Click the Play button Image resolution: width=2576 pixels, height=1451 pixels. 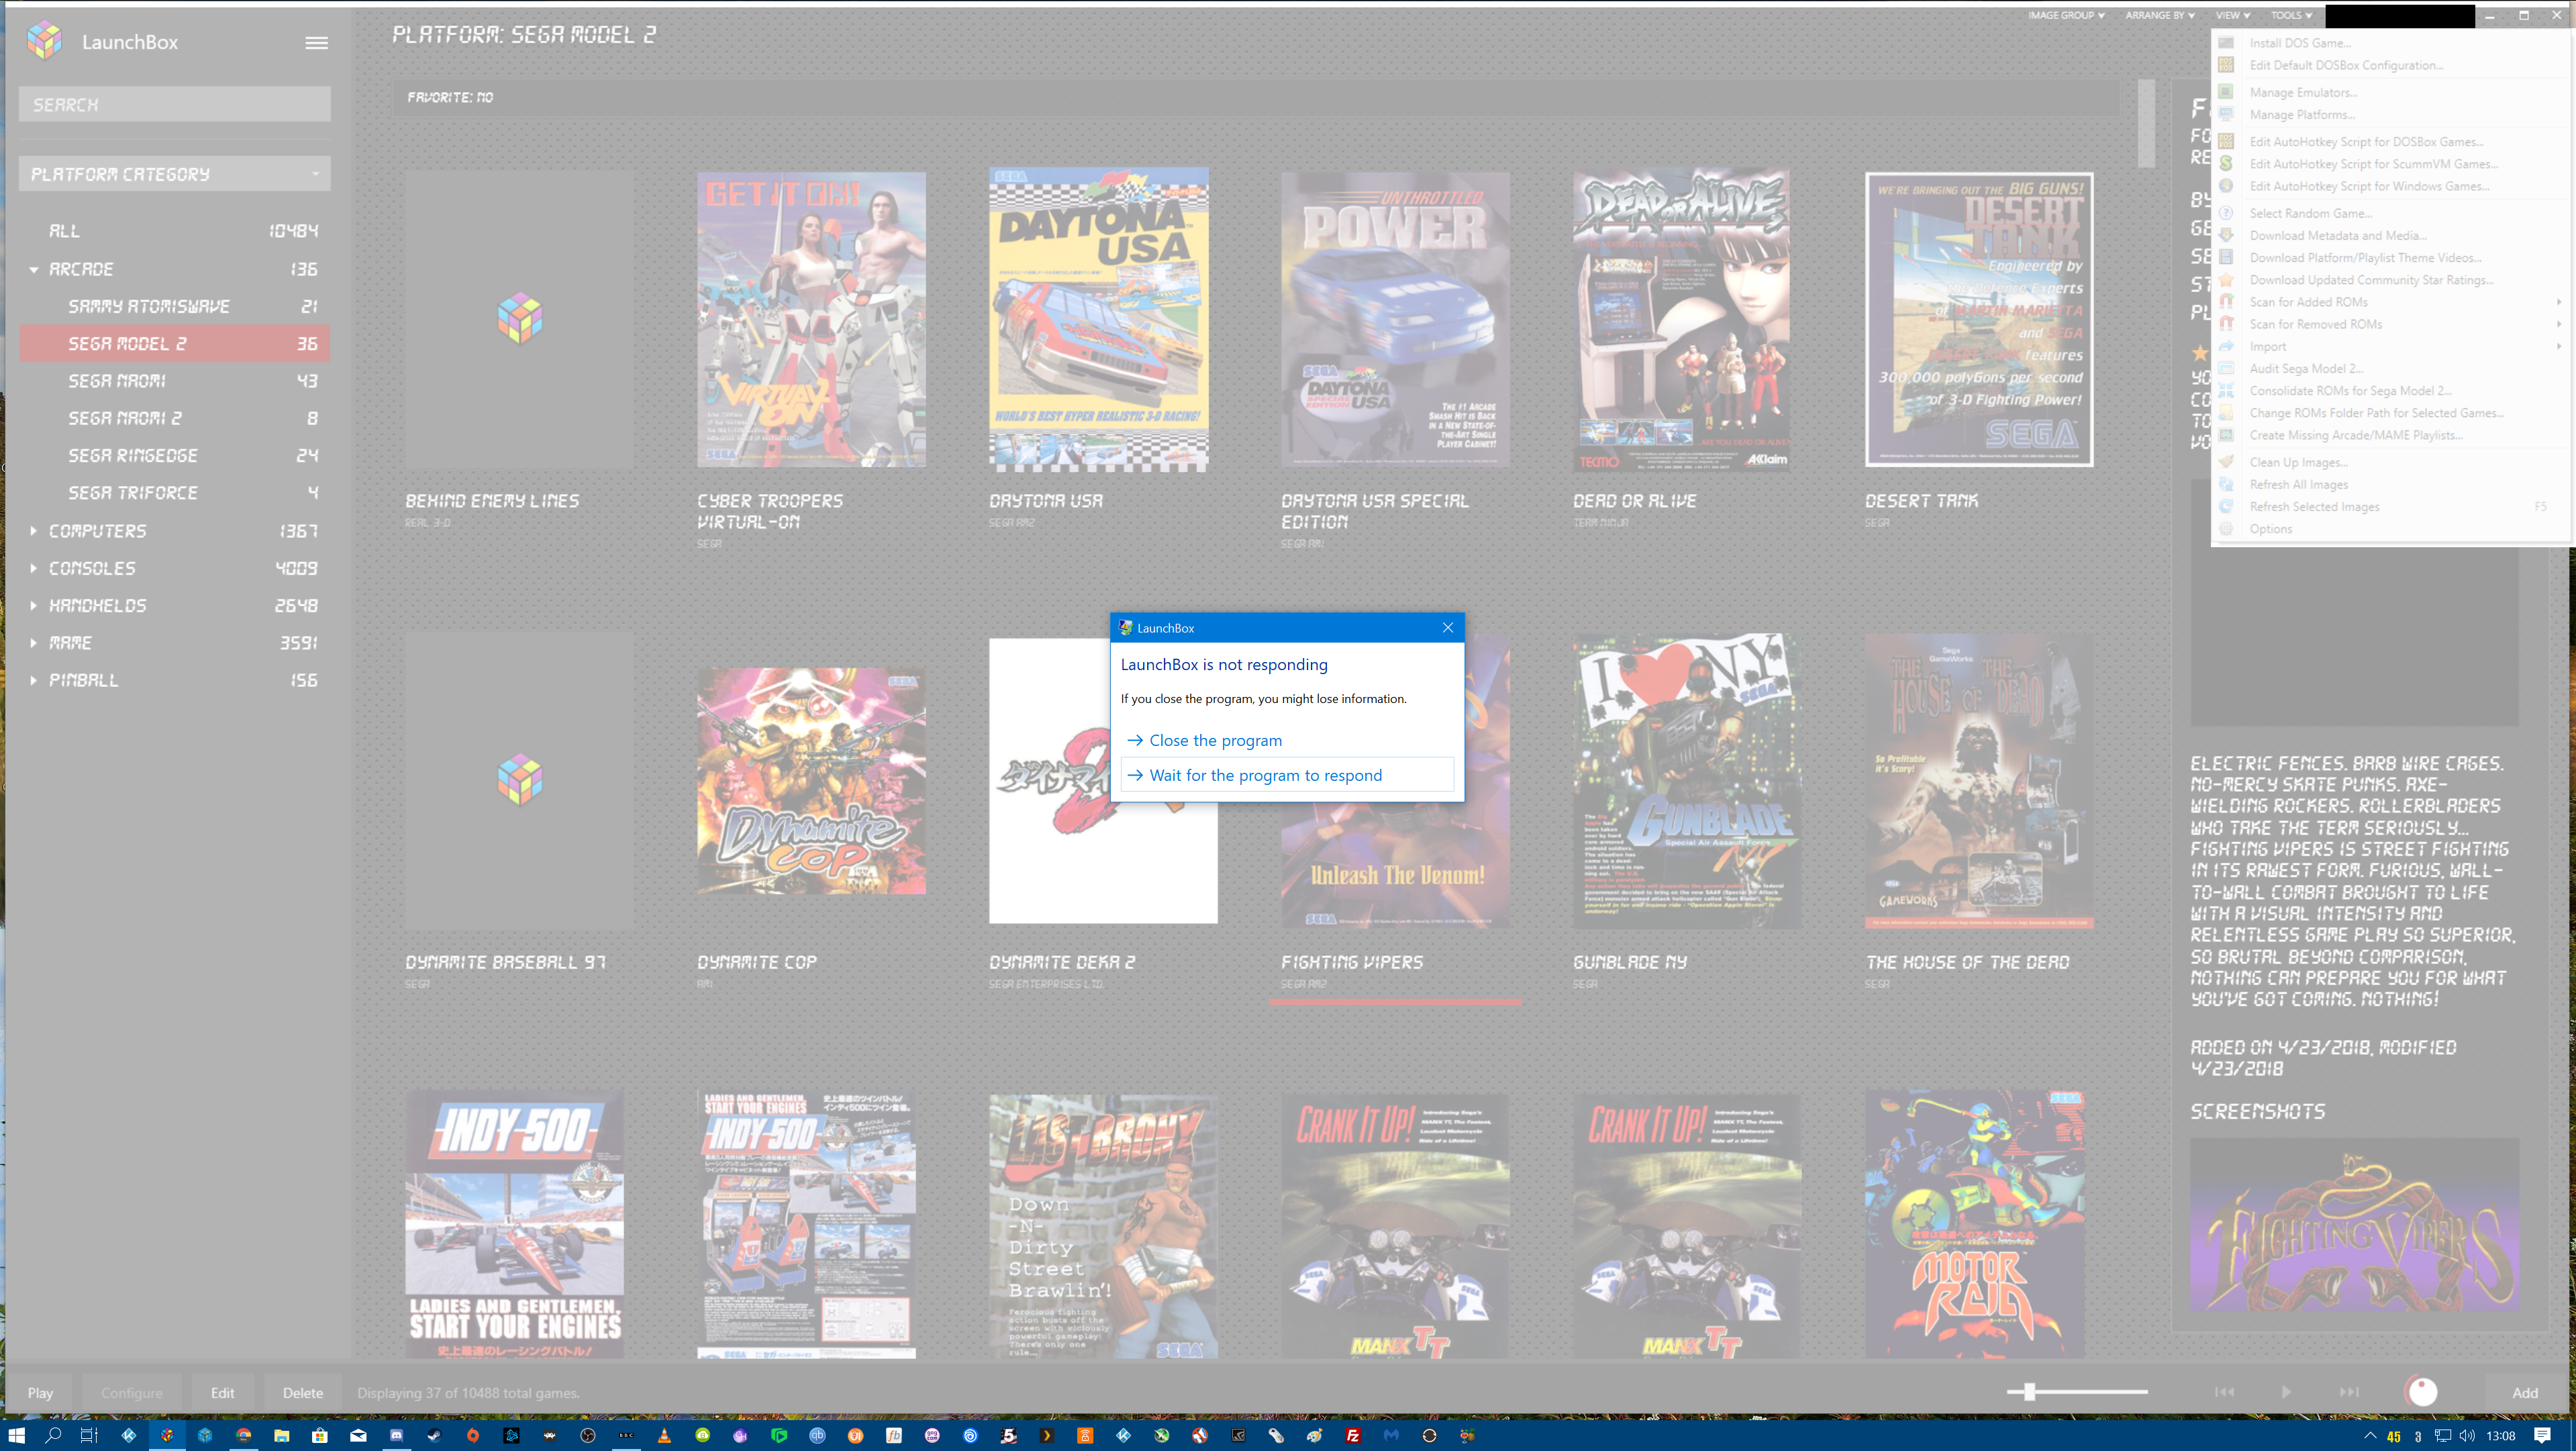(x=40, y=1393)
